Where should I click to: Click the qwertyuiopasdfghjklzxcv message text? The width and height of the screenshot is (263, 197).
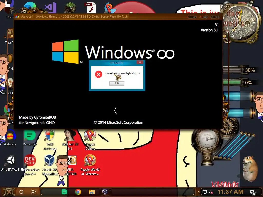[123, 73]
